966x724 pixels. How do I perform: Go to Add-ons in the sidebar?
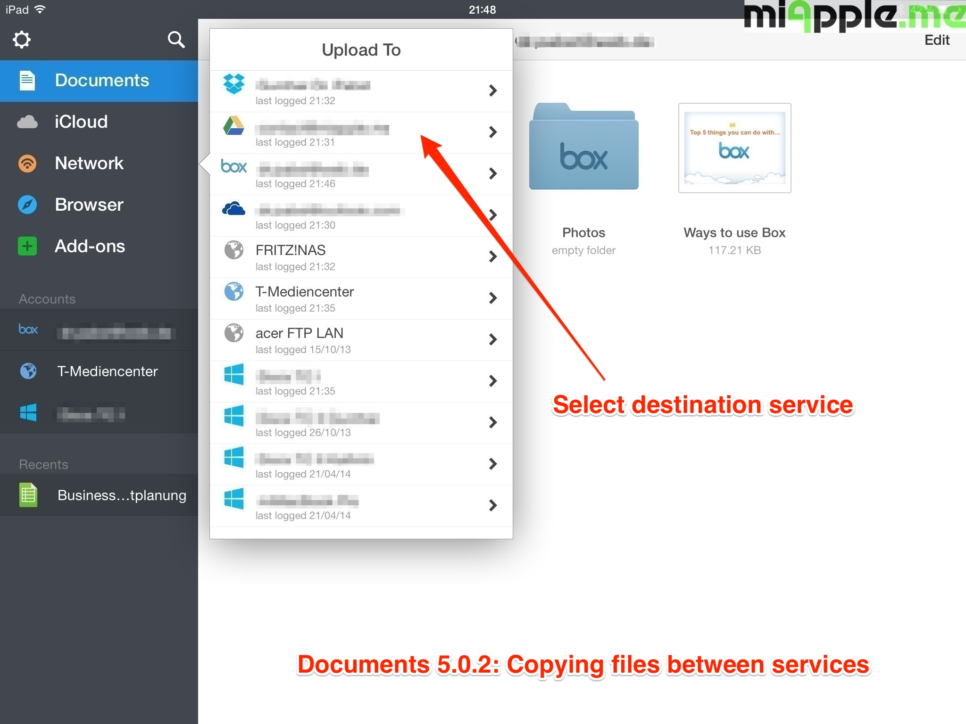coord(90,246)
